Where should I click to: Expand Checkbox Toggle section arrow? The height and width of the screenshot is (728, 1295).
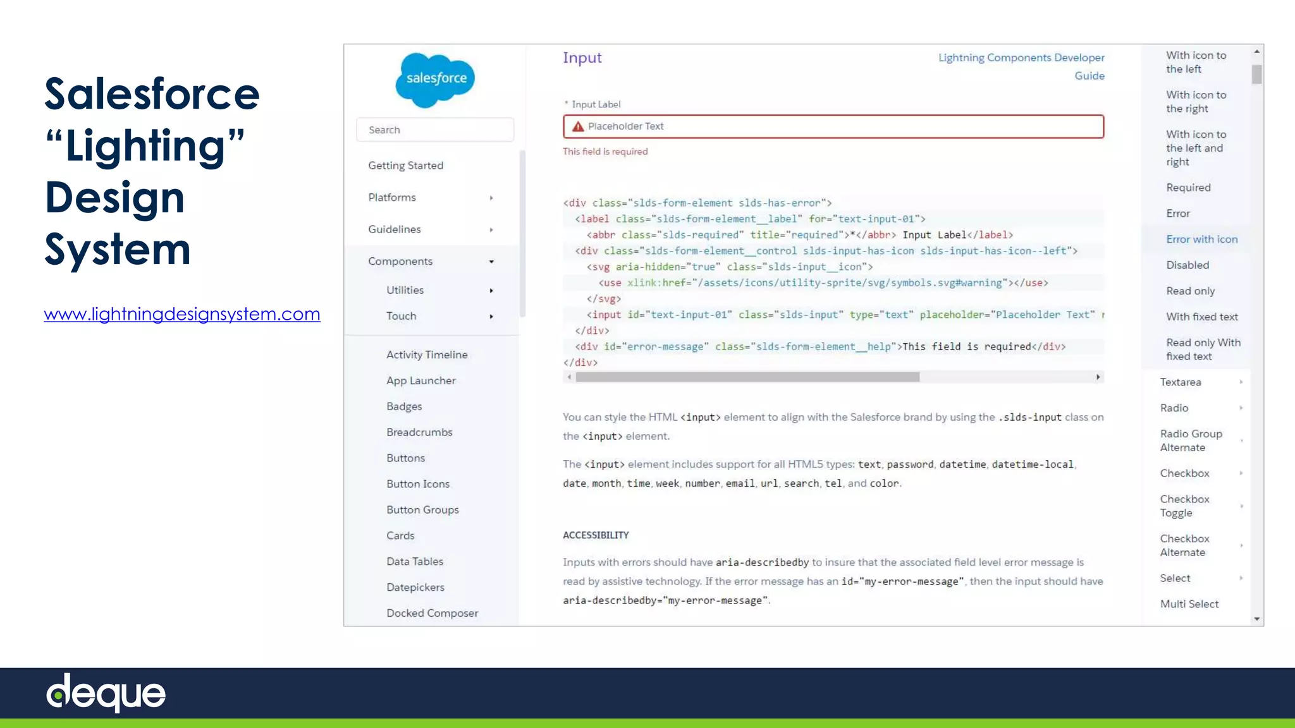click(x=1241, y=506)
